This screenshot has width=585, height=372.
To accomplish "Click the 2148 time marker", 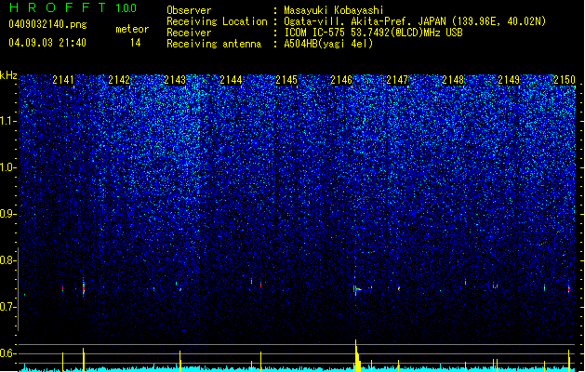I will 453,80.
